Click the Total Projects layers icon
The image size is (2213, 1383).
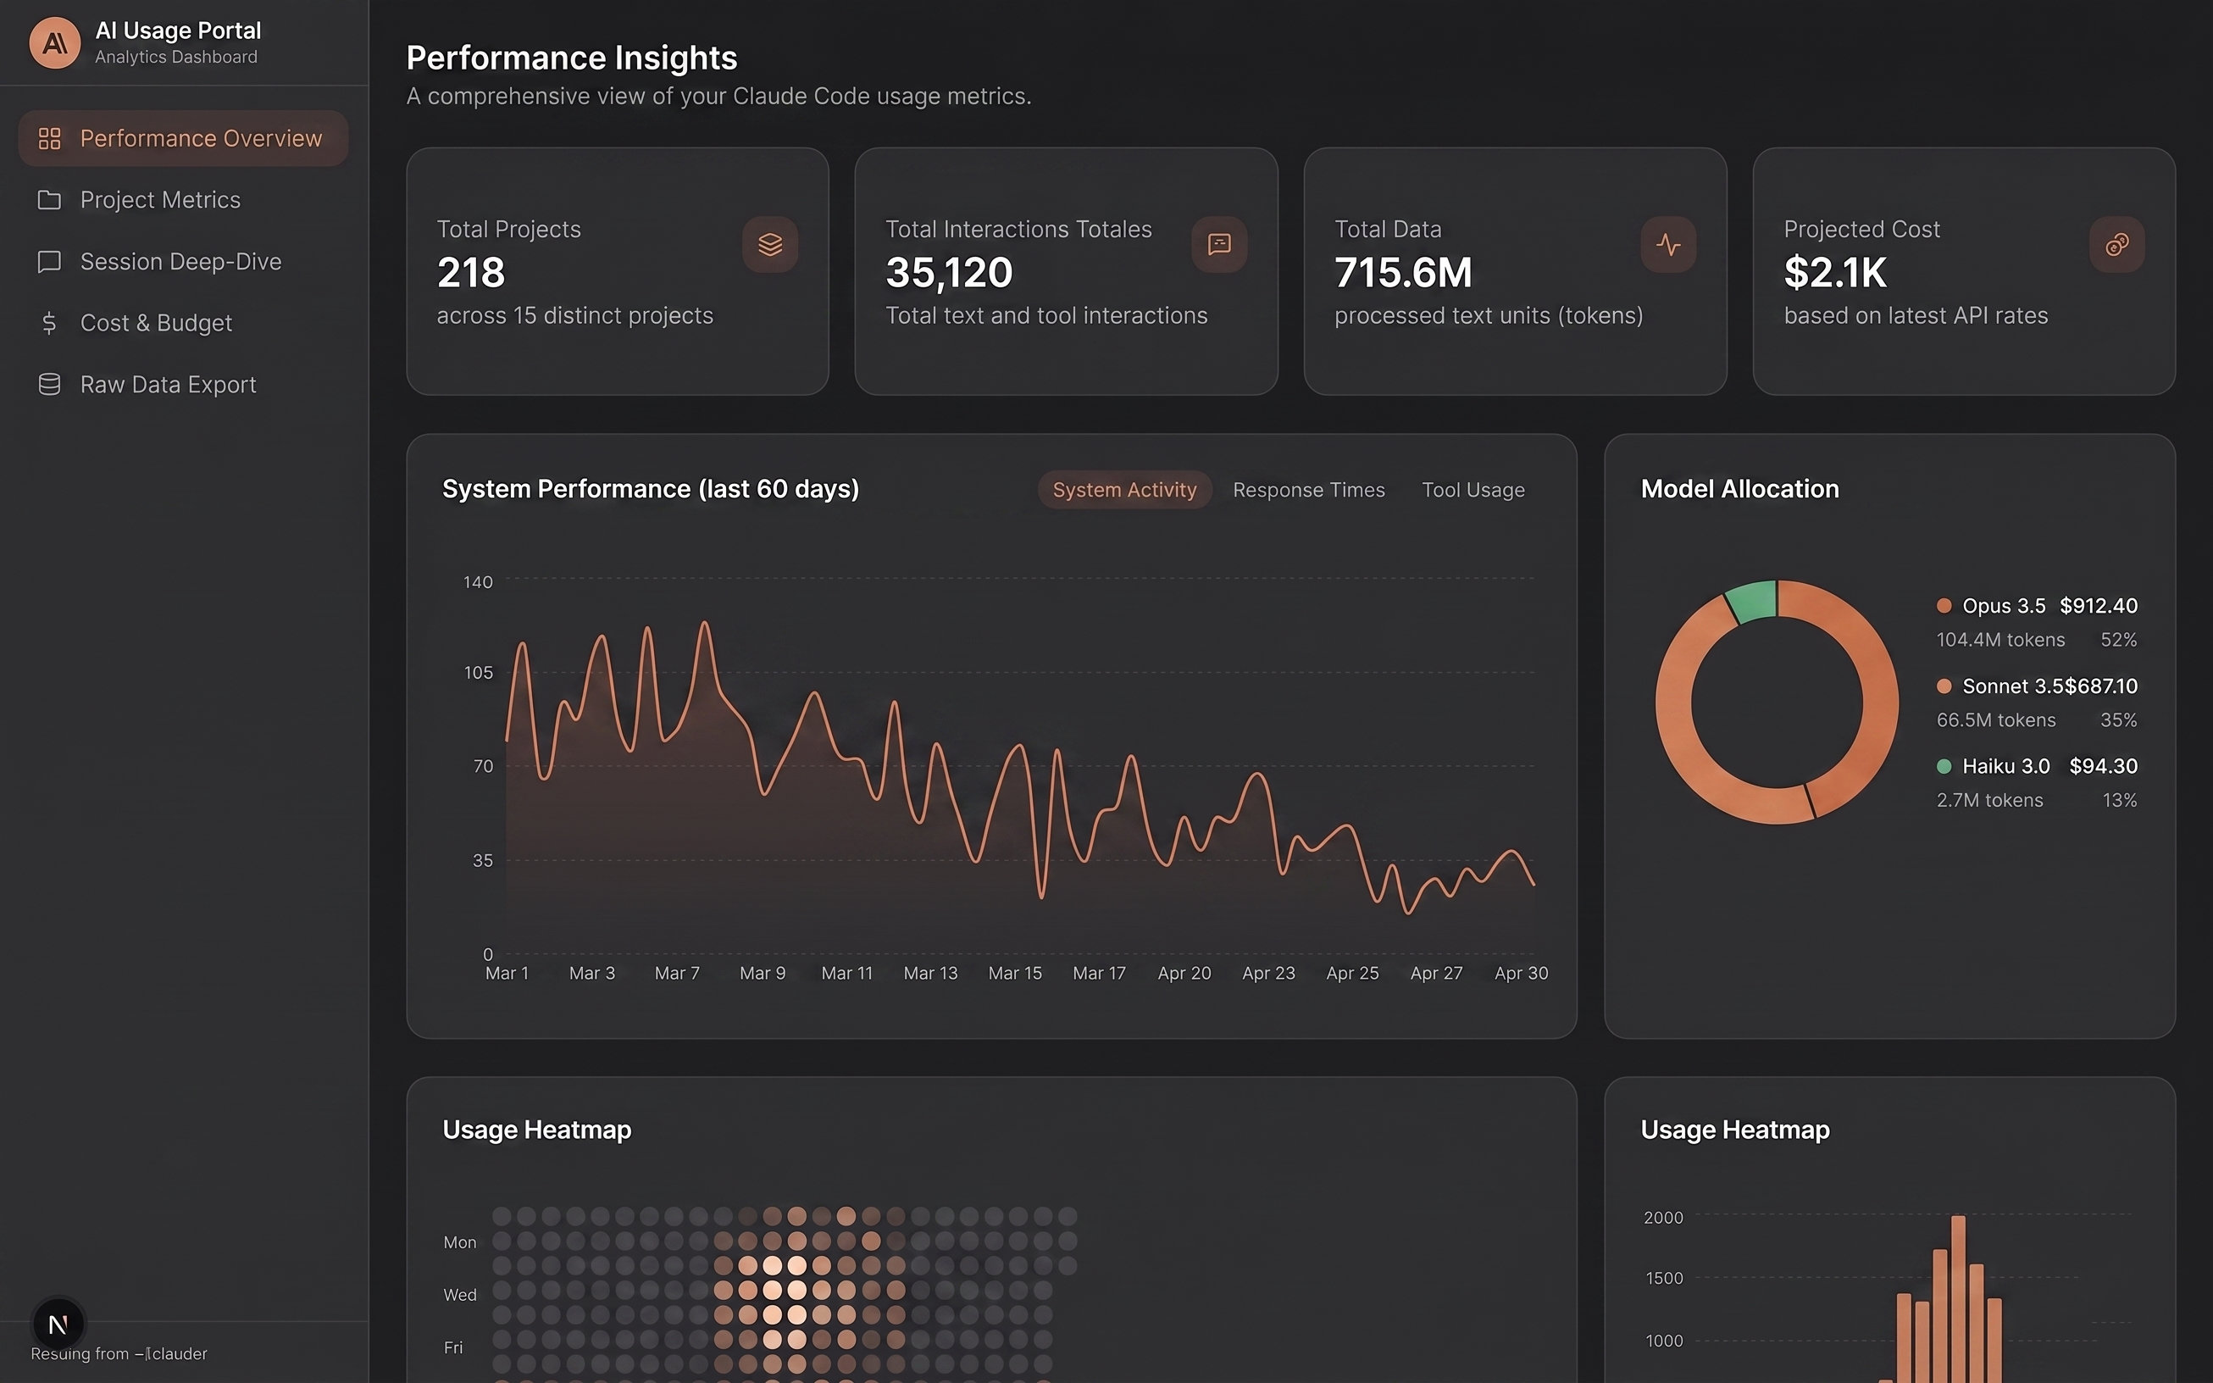click(770, 244)
